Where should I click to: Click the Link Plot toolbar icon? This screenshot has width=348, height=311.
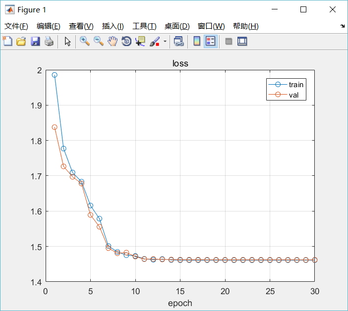[179, 41]
